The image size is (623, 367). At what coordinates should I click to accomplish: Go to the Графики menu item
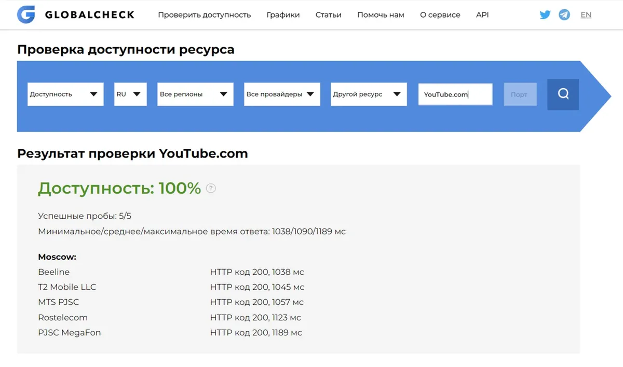tap(283, 15)
